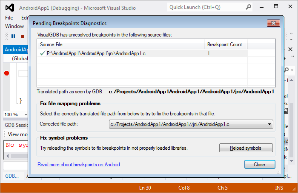Click scroll-down arrow on right panel scrollbar

click(291, 161)
